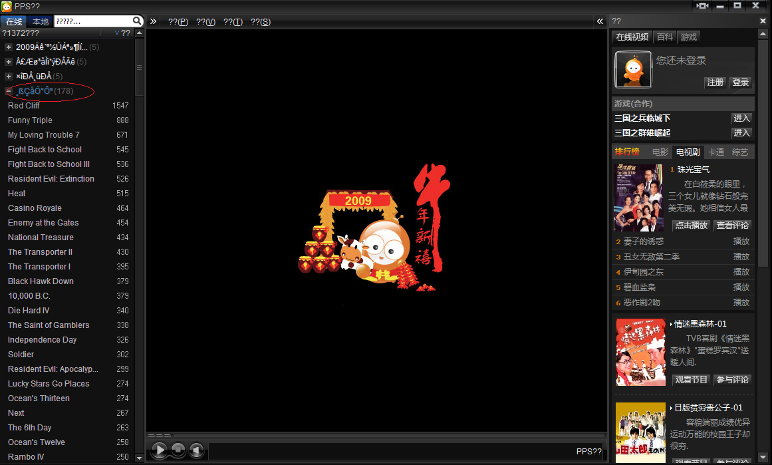Expand the second tree category with (5) items

(9, 62)
